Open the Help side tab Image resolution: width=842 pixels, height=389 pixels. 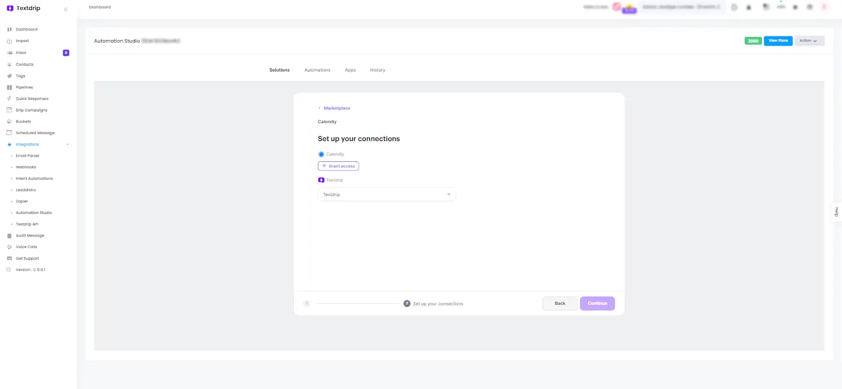tap(836, 212)
